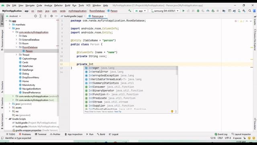This screenshot has height=145, width=257.
Task: Collapse the RoomDatabase package
Action: coord(16,47)
